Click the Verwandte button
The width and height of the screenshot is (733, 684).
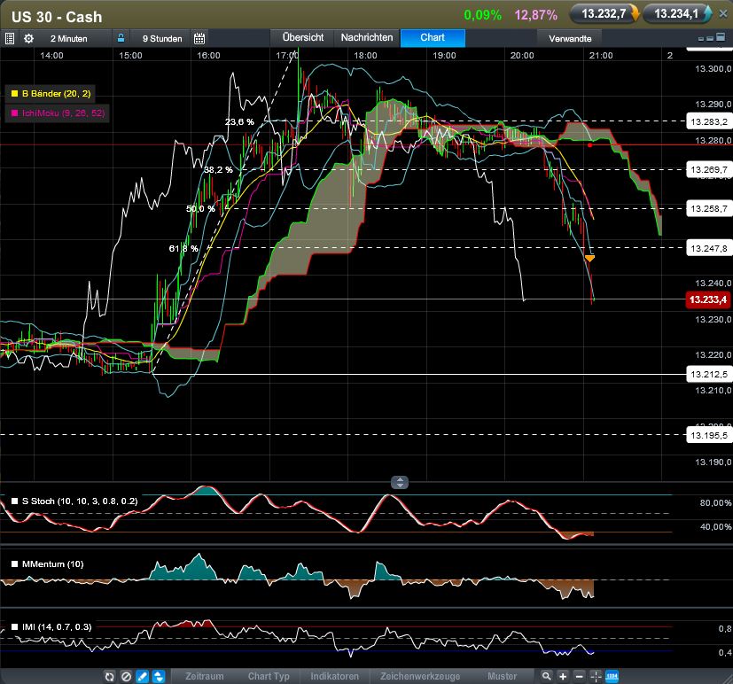[570, 38]
